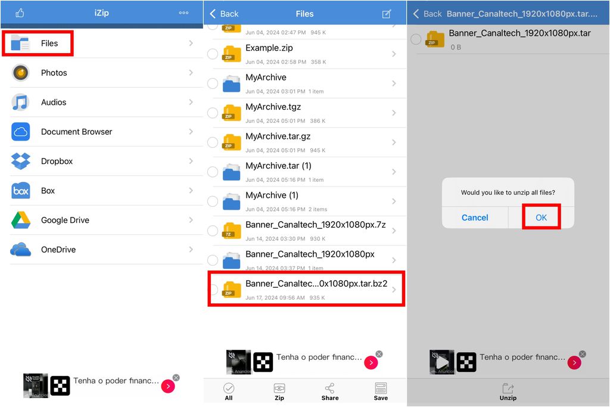Switch to the Zip tab
The image size is (610, 407).
pos(279,390)
